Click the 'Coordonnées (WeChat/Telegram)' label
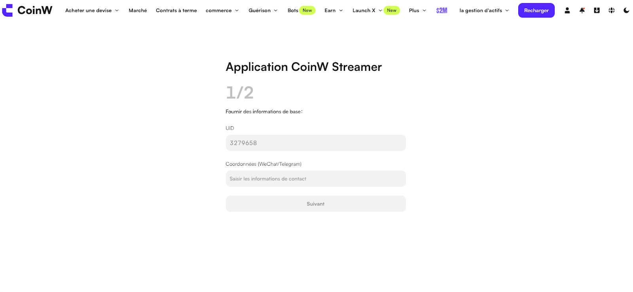This screenshot has width=633, height=292. (x=263, y=164)
